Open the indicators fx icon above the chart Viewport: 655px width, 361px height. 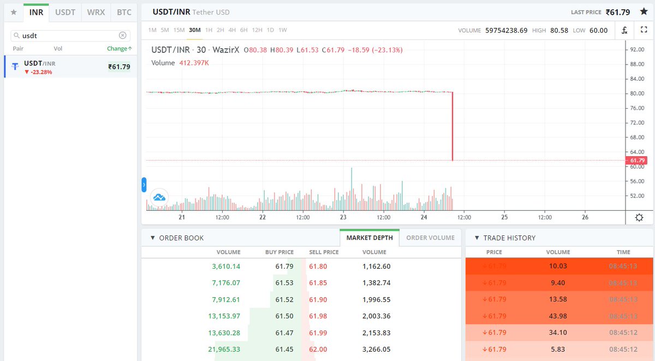click(x=624, y=31)
